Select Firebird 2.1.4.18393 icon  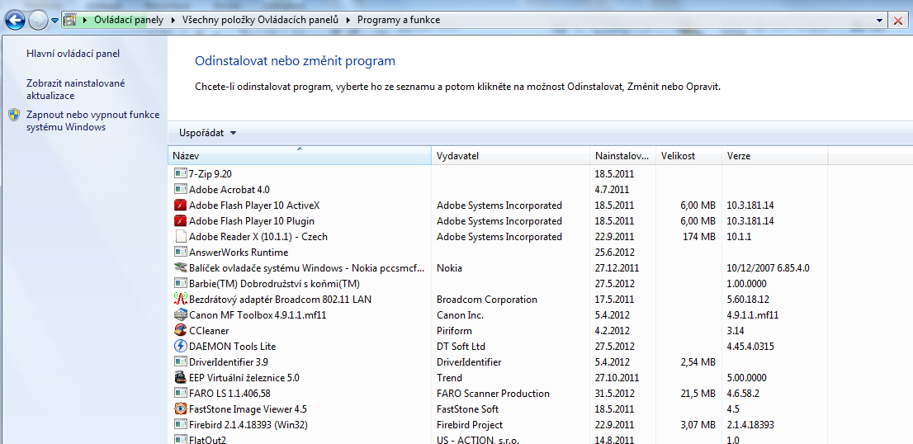181,425
